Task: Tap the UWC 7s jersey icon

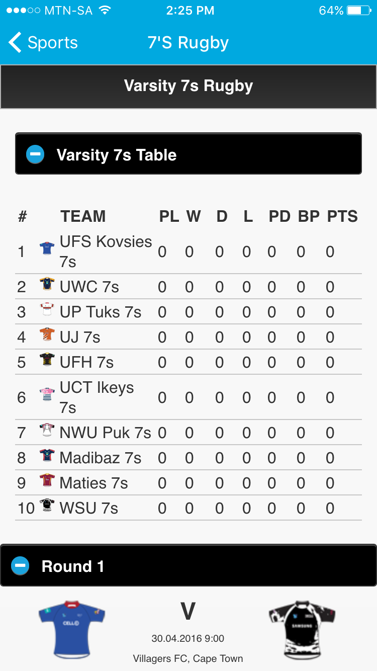Action: tap(47, 285)
